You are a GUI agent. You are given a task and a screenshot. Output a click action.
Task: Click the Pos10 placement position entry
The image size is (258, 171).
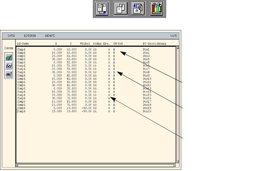click(x=147, y=79)
